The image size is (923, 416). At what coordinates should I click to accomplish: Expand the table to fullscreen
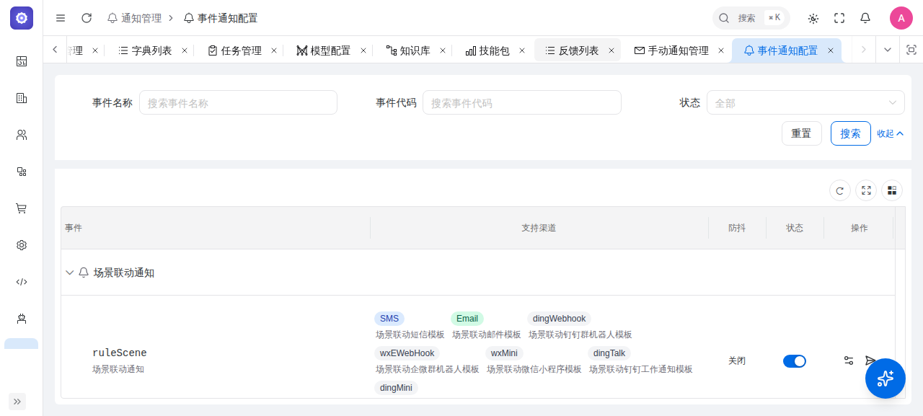click(866, 190)
